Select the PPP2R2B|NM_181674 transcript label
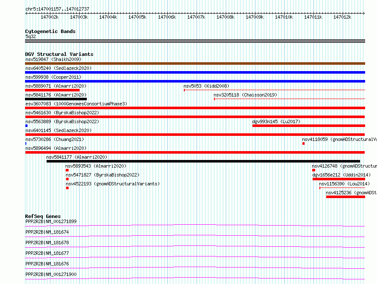 (x=47, y=232)
